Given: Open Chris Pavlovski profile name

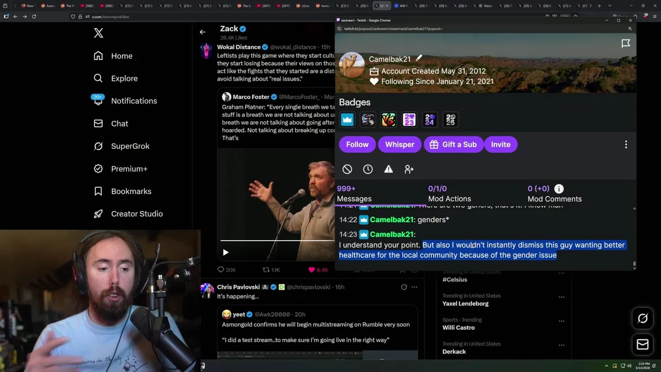Looking at the screenshot, I should pyautogui.click(x=238, y=287).
